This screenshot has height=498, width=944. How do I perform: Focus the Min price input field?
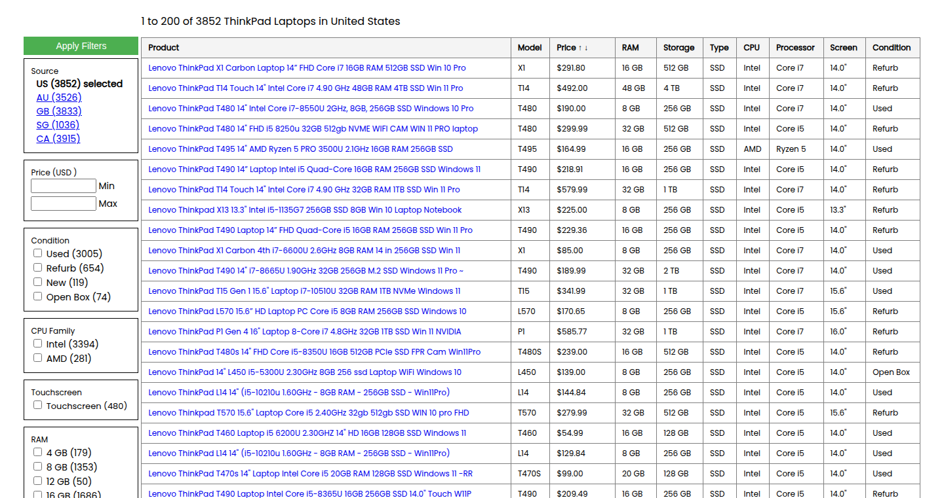[64, 186]
